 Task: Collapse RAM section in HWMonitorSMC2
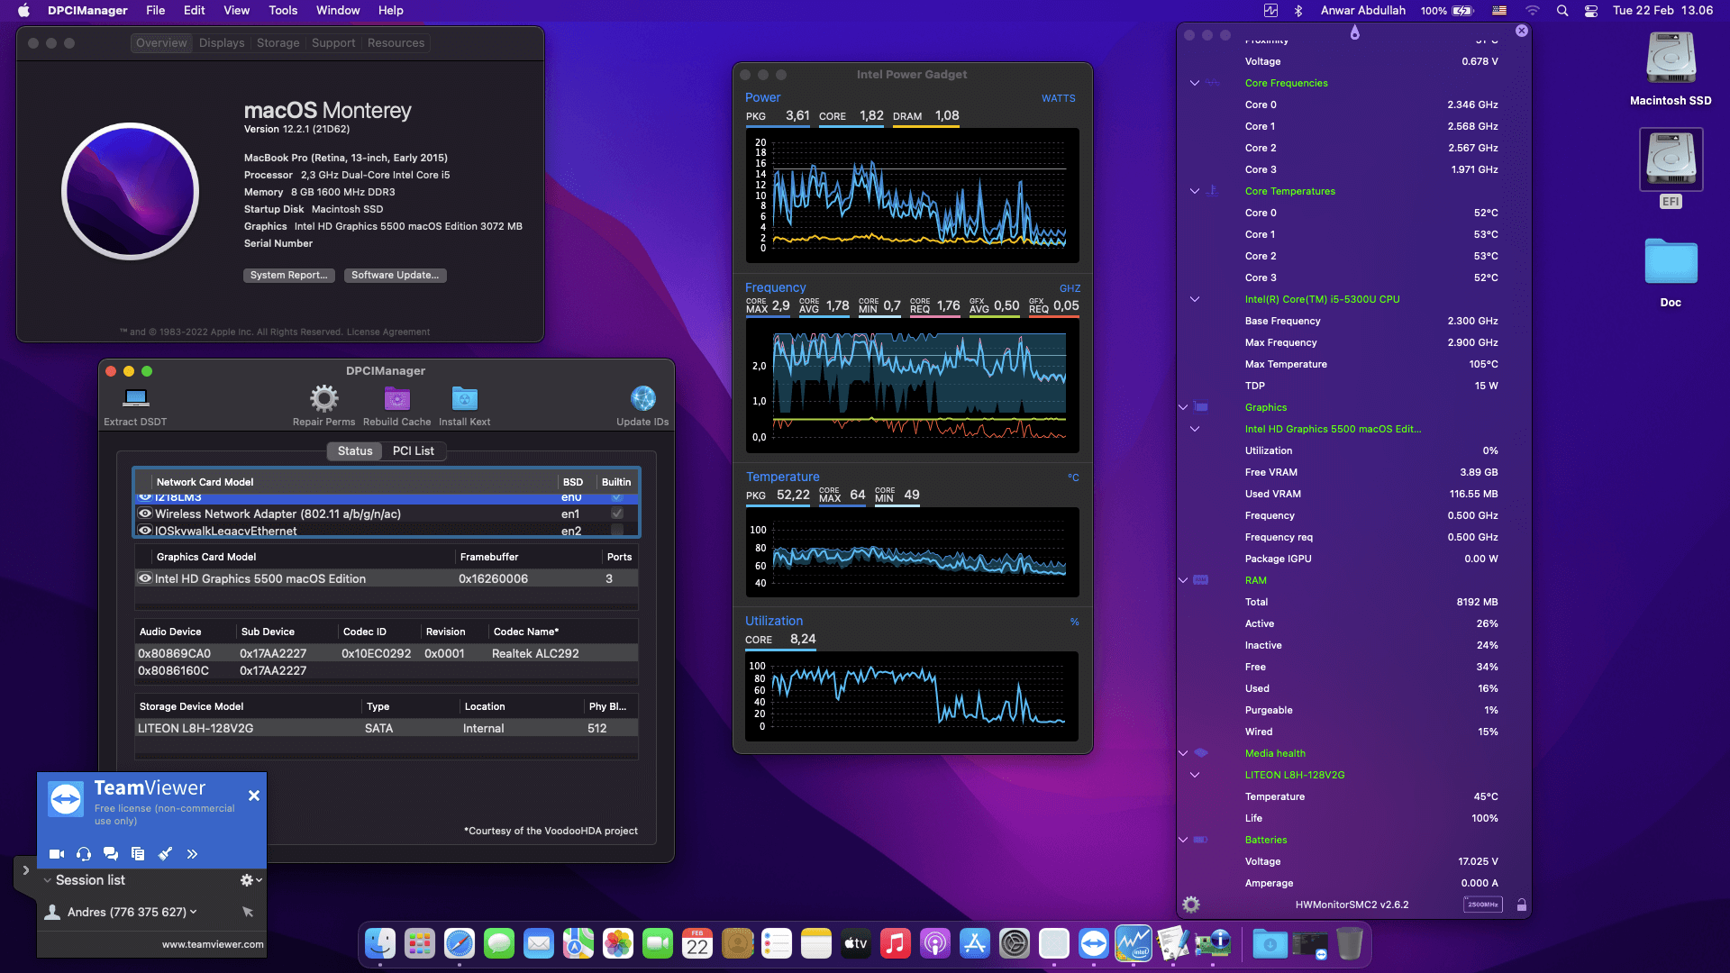click(x=1183, y=580)
